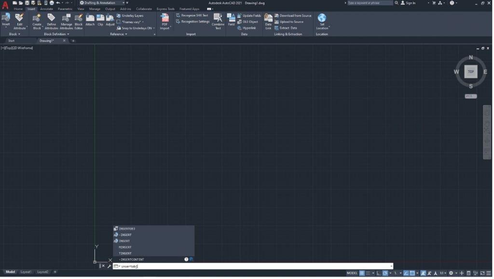Open the Start tab
494x279 pixels.
[x=11, y=41]
